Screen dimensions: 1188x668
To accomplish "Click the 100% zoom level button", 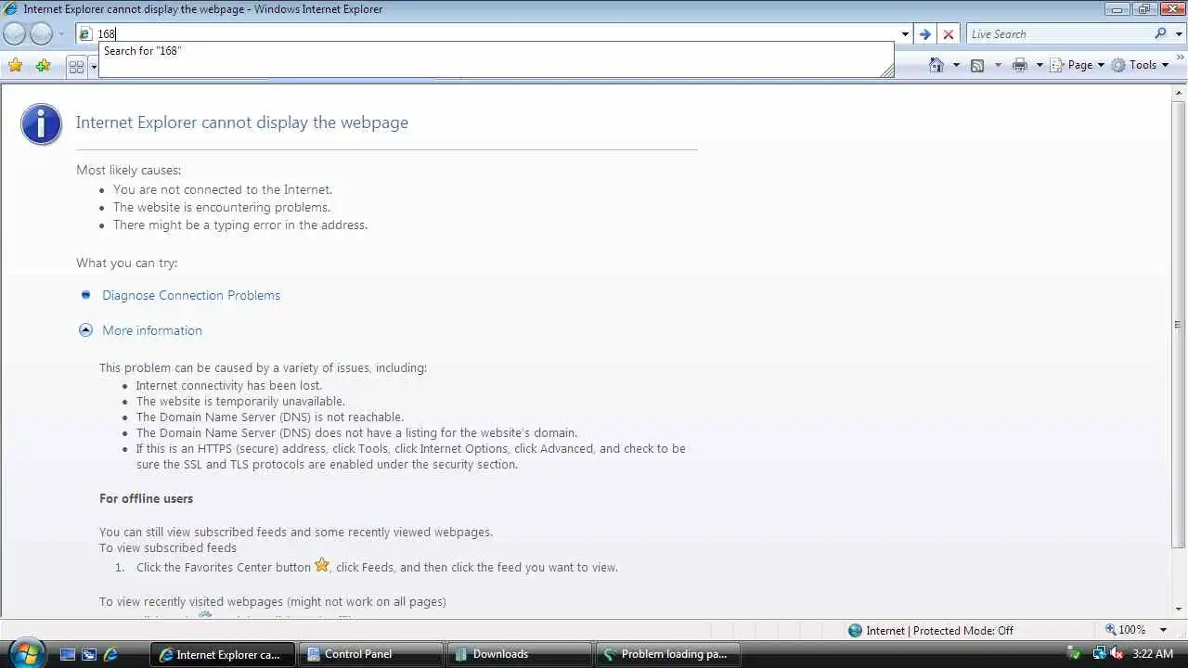I will click(x=1125, y=630).
